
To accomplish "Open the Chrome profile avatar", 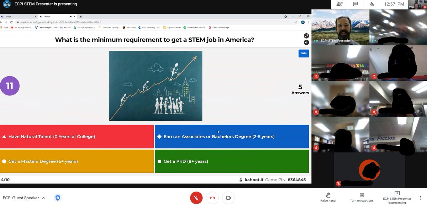I will click(x=302, y=22).
